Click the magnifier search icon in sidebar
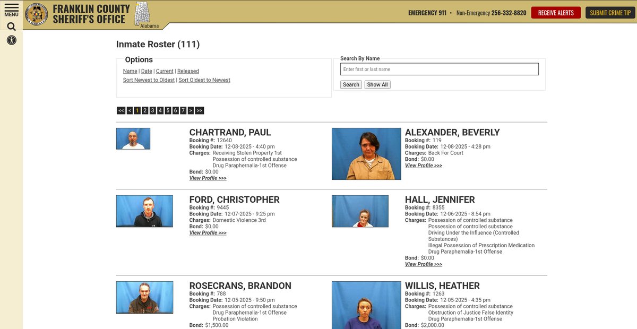 (11, 27)
